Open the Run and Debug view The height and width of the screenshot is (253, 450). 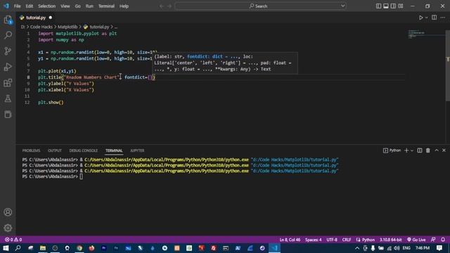[8, 67]
